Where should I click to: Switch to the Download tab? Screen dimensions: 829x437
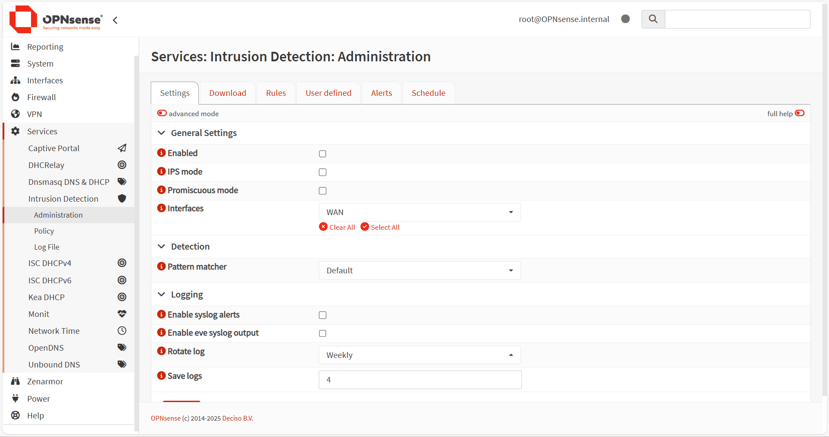point(228,93)
